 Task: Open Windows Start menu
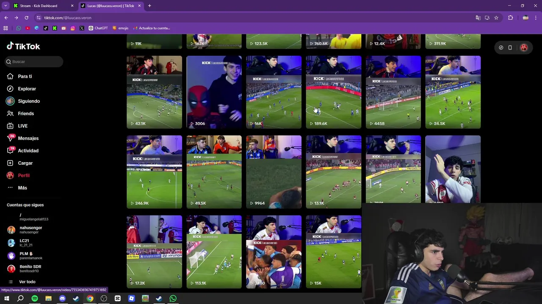7,299
